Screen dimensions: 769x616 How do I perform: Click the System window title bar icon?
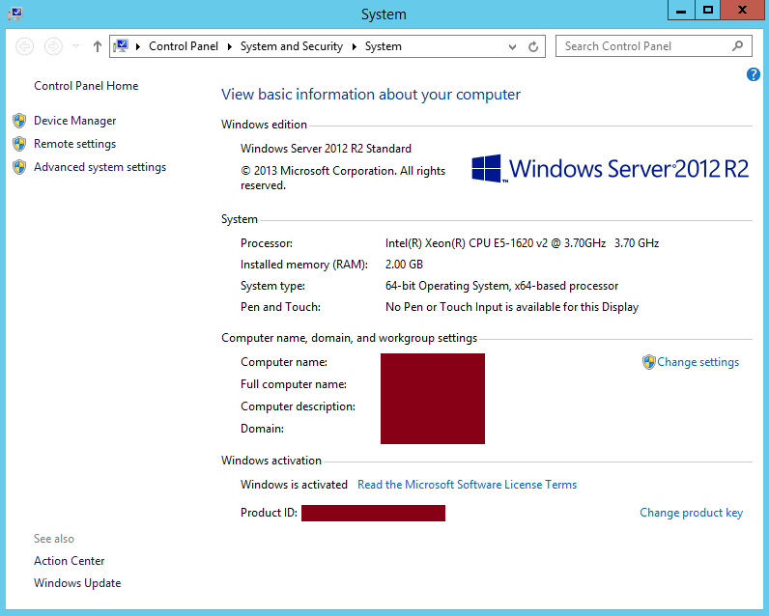(x=14, y=14)
